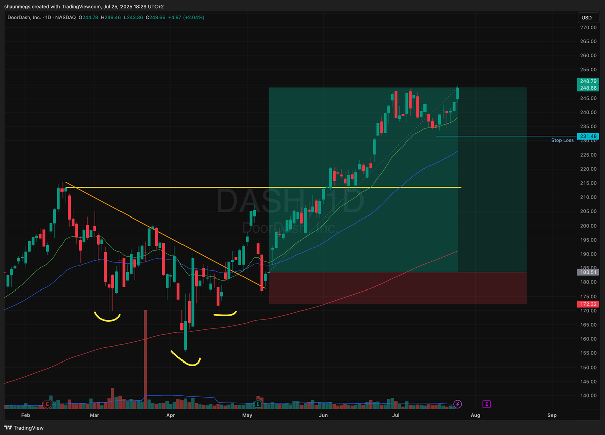Screen dimensions: 605x435
Task: Click the 248.66 last price tag on the axis
Action: pos(587,87)
